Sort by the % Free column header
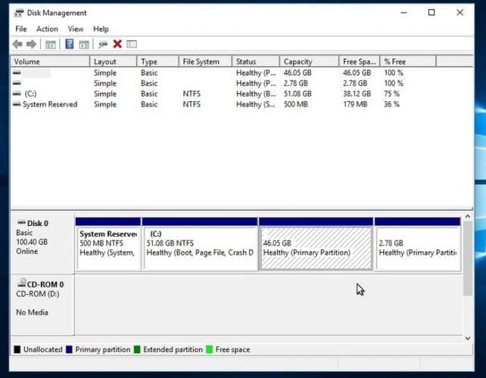The height and width of the screenshot is (378, 486). (408, 61)
